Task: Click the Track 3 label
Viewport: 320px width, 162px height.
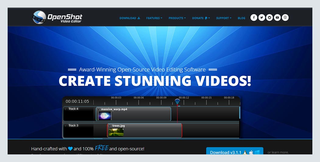Action: pos(73,126)
